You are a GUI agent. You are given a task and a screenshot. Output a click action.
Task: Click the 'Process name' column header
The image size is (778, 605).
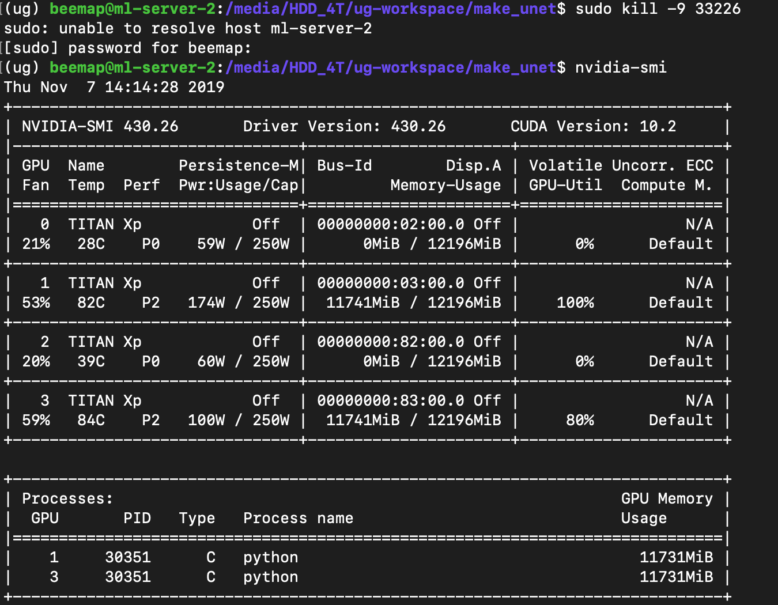(x=299, y=518)
